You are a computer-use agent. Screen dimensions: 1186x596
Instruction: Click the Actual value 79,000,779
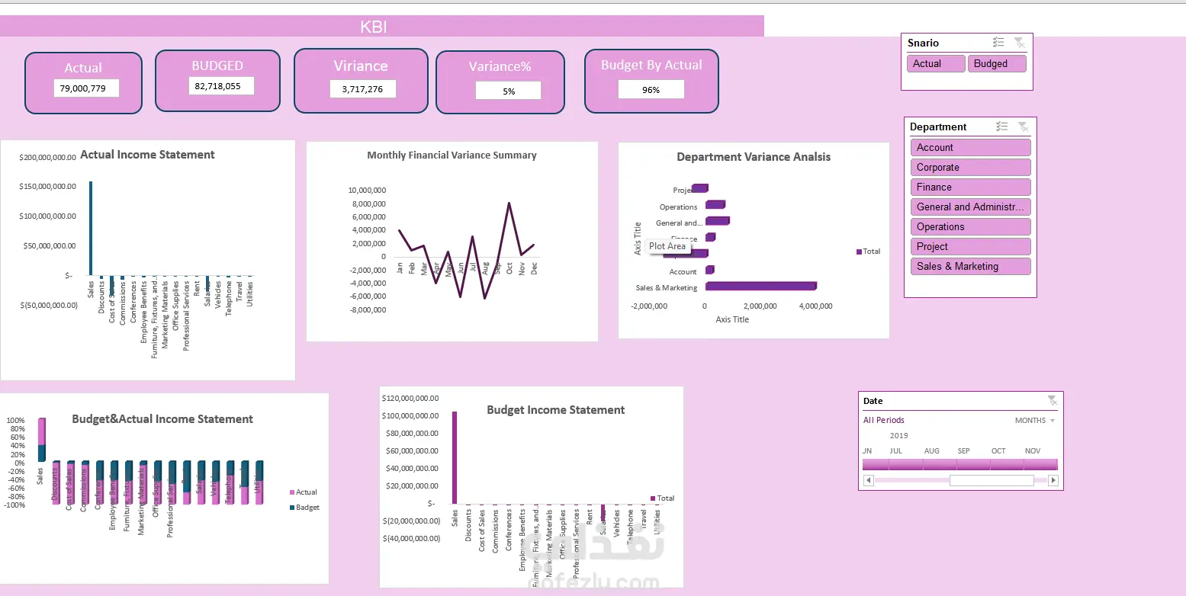point(87,88)
